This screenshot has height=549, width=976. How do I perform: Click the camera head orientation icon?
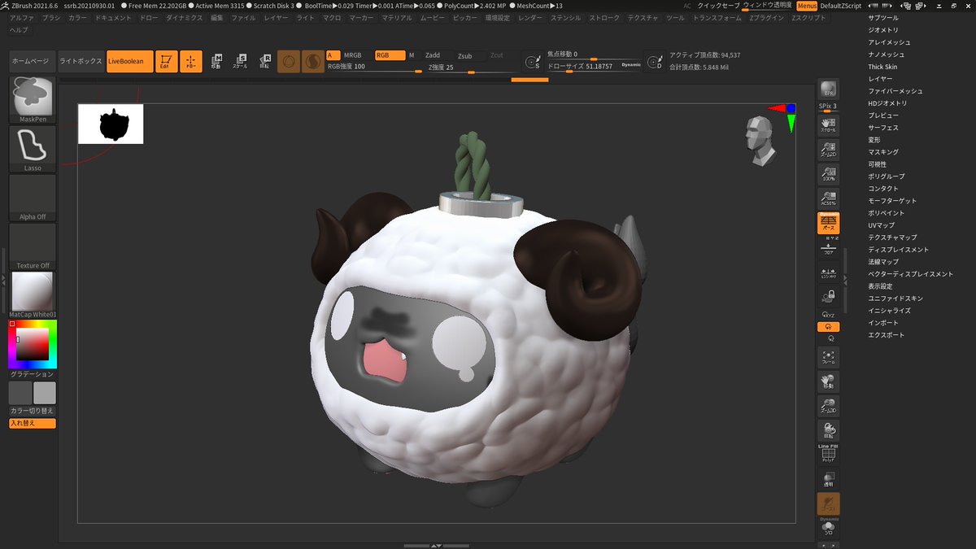[760, 140]
